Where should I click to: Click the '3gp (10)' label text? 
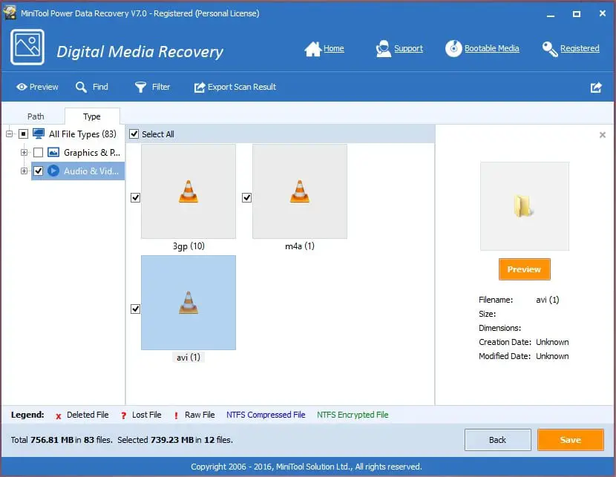pos(189,246)
